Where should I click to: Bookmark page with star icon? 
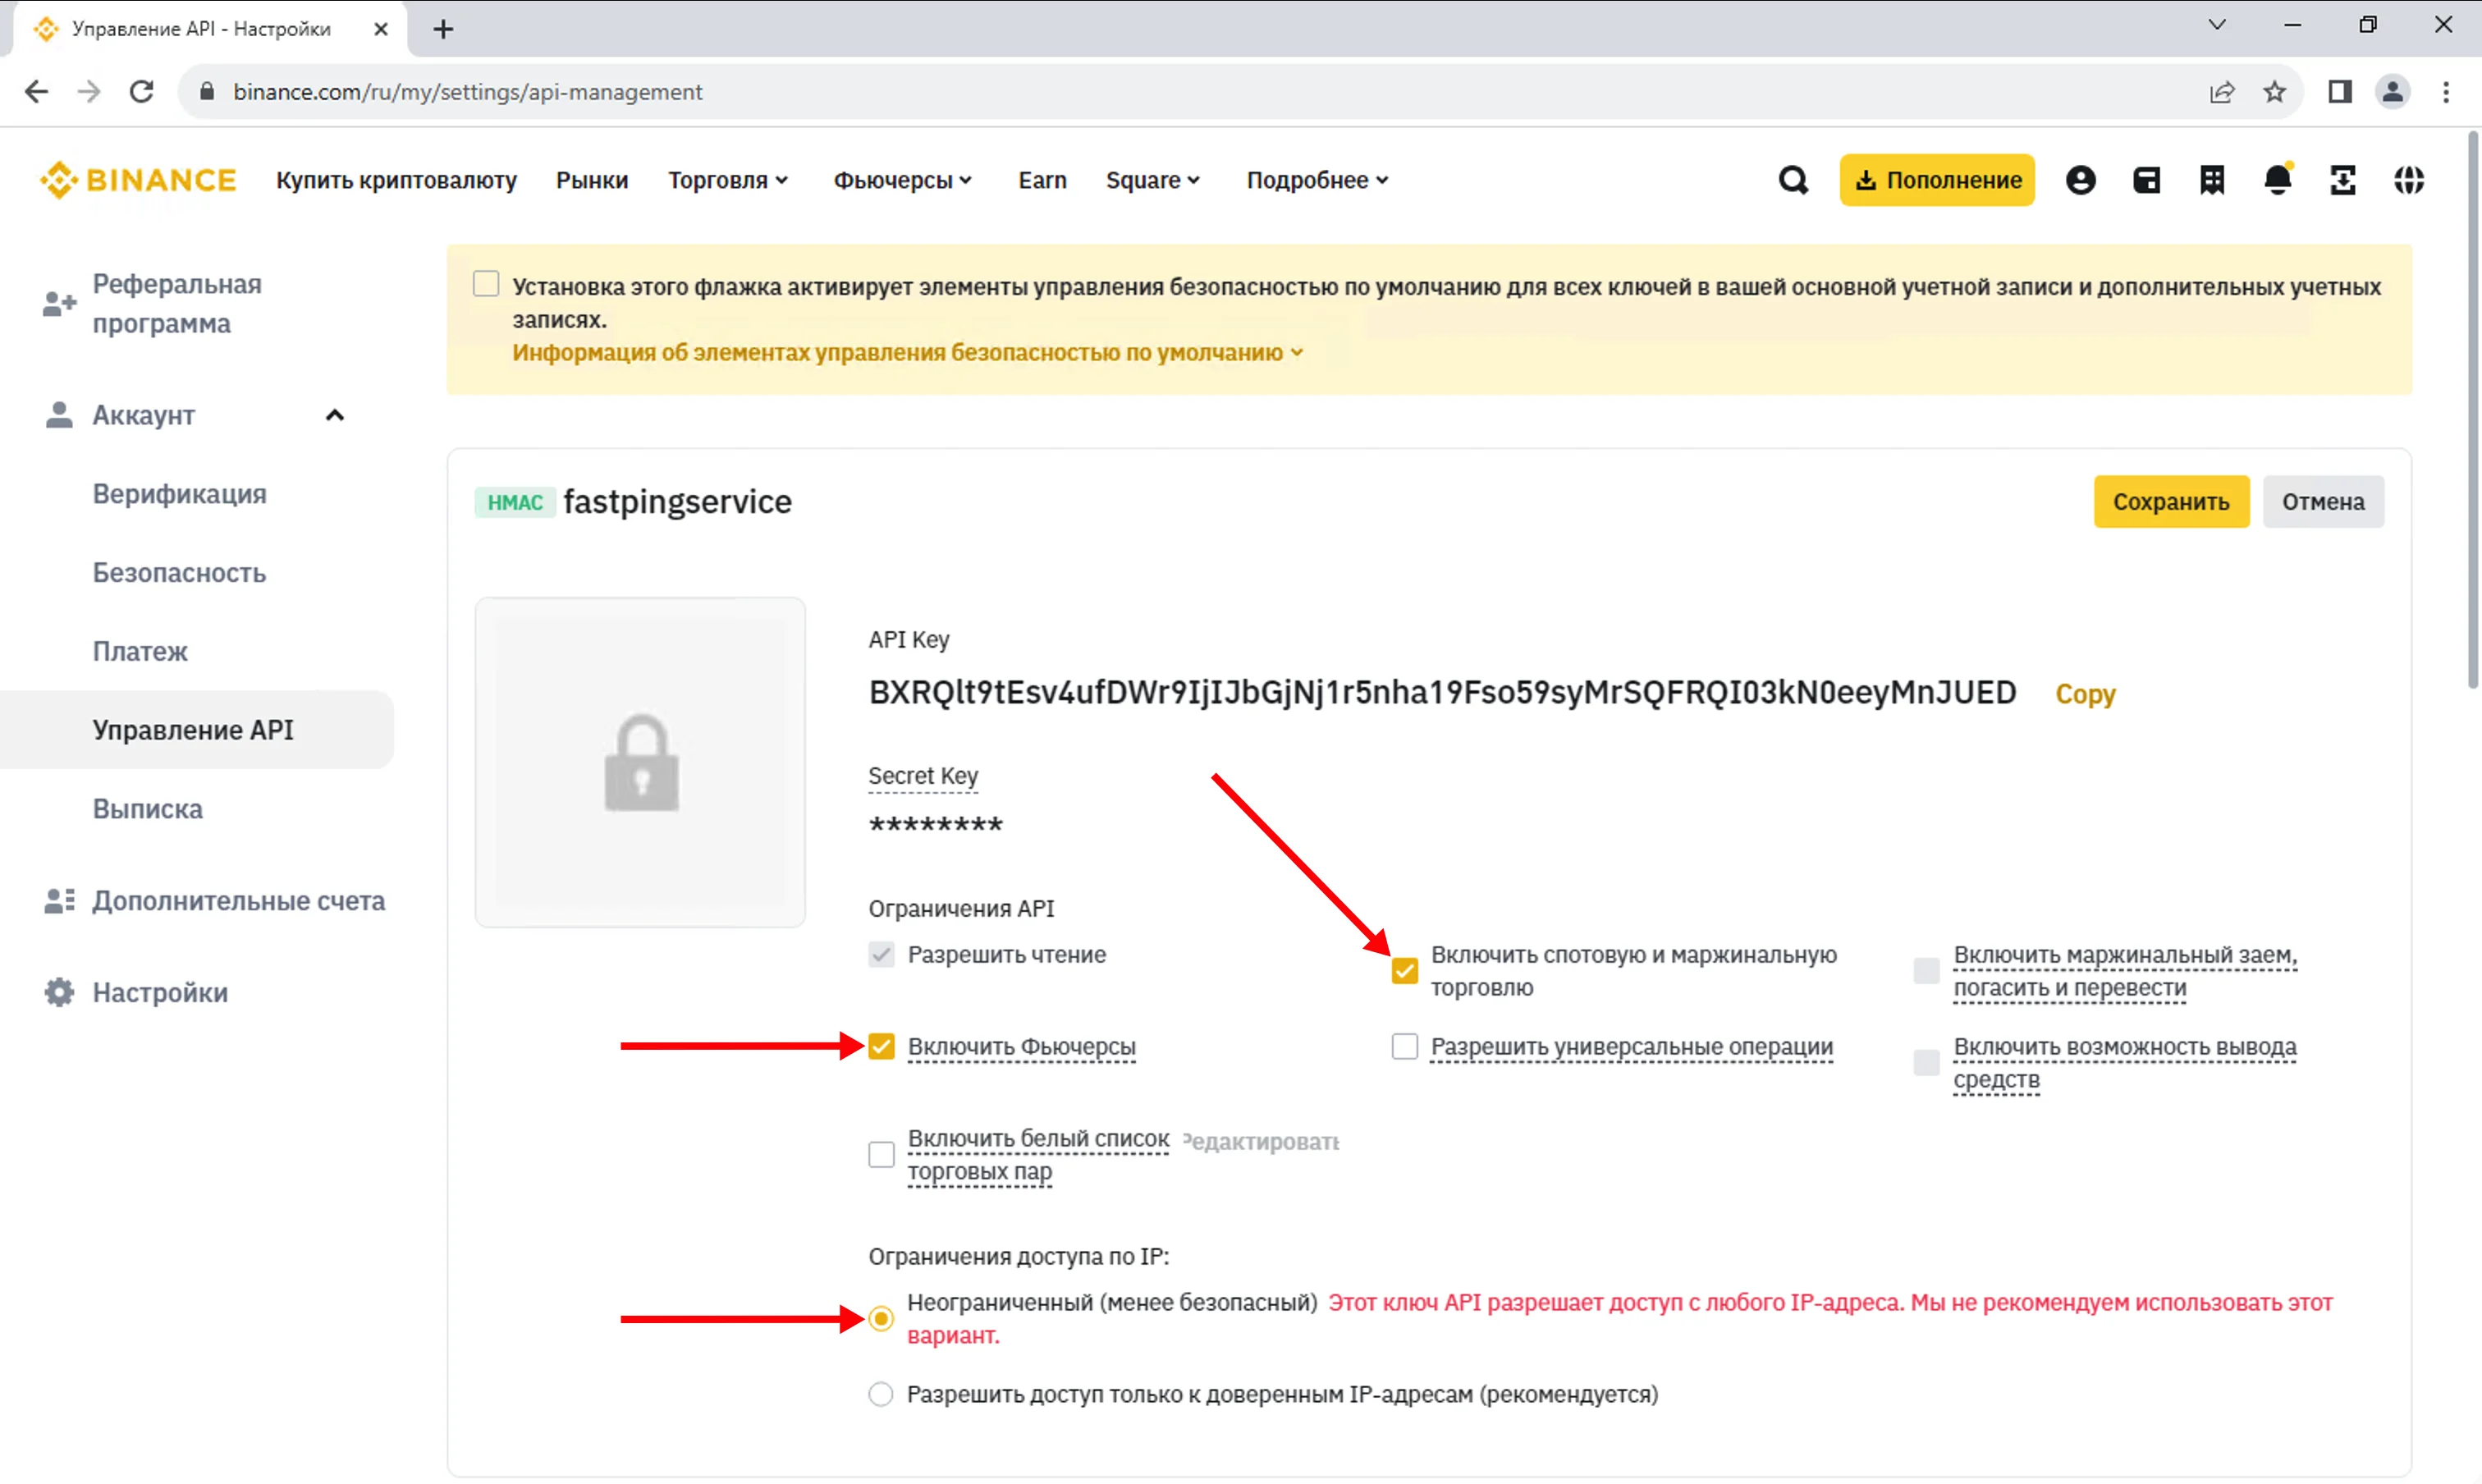coord(2274,92)
